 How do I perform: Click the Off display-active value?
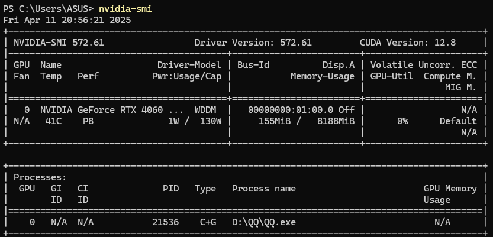tap(346, 110)
